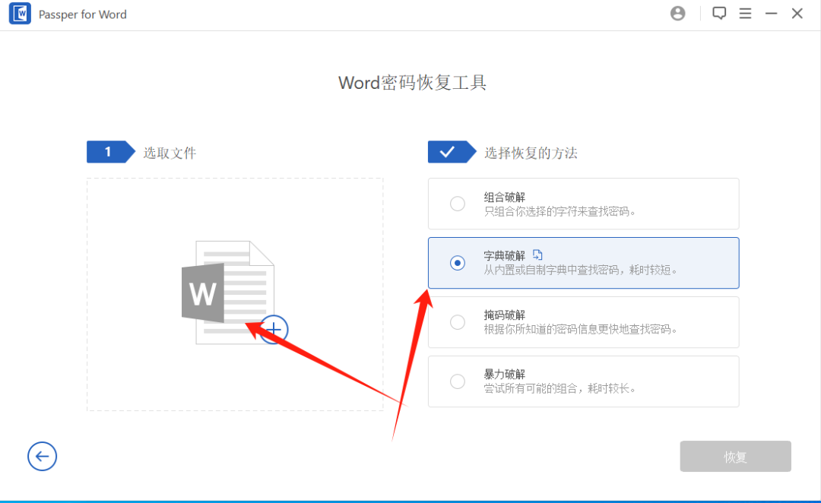Minimize the Passper for Word window
Viewport: 821px width, 503px height.
(x=771, y=14)
